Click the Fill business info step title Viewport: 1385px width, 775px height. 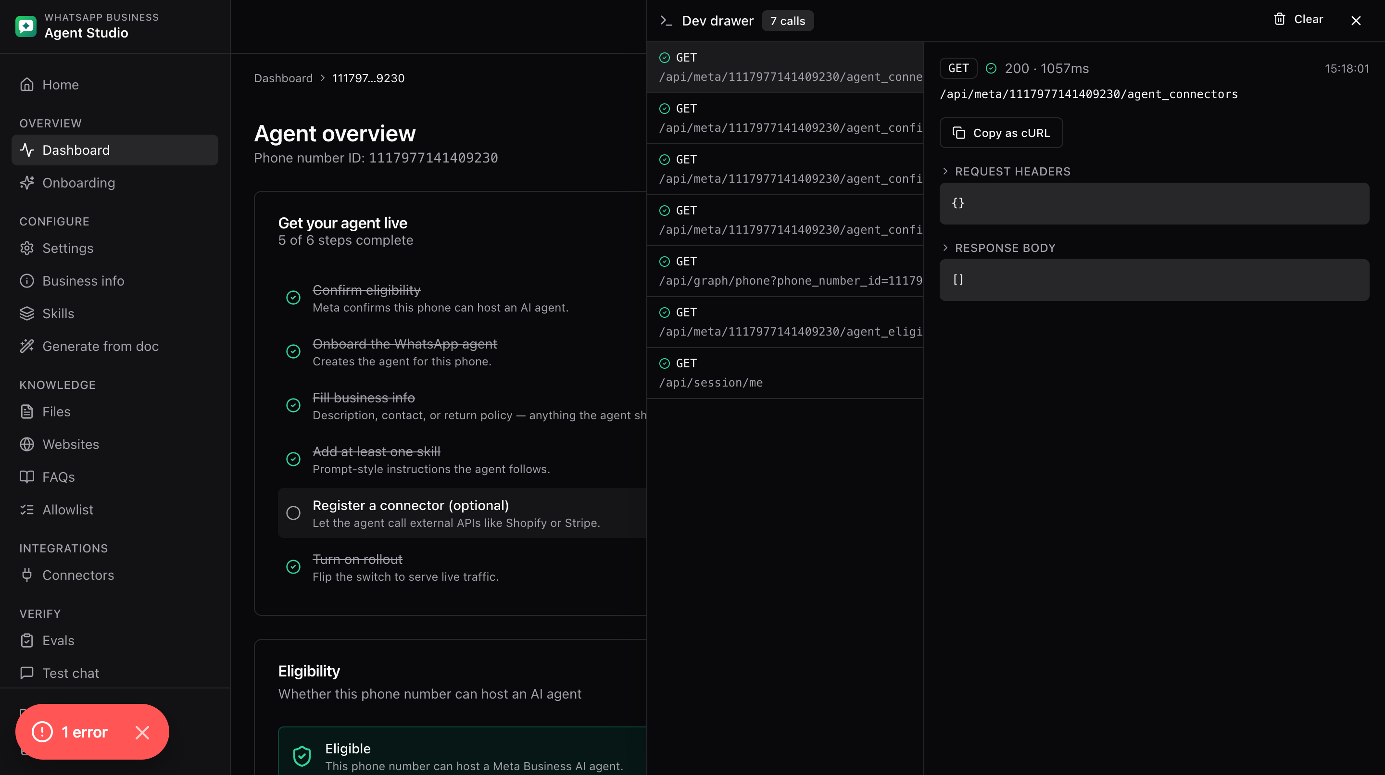pos(364,398)
